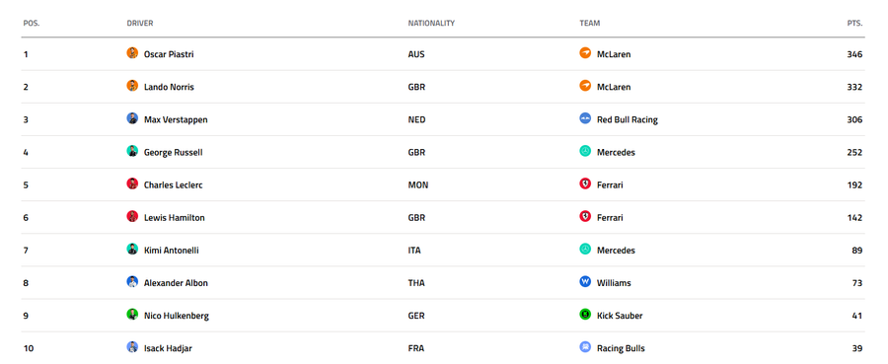The width and height of the screenshot is (888, 364).
Task: Click Mercedes logo in George Russell's row
Action: (x=585, y=152)
